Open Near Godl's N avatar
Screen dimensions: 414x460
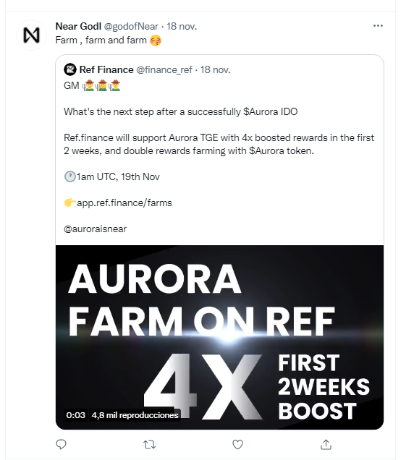(31, 35)
